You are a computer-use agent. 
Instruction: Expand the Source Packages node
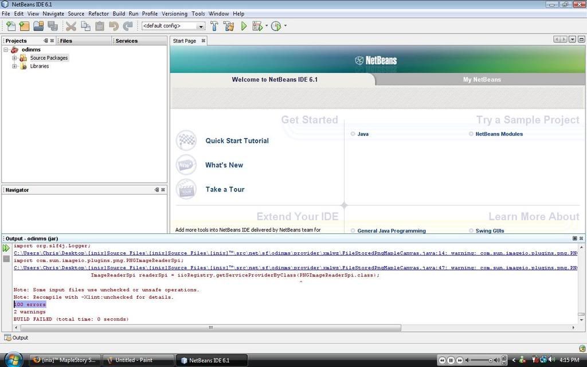coord(14,57)
